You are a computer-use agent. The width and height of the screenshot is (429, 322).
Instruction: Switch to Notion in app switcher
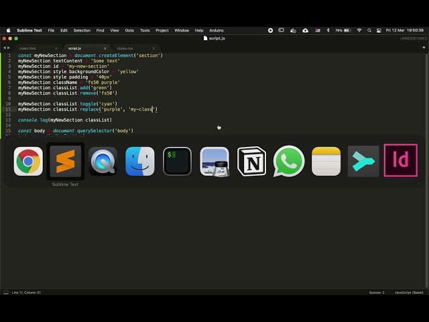[252, 161]
